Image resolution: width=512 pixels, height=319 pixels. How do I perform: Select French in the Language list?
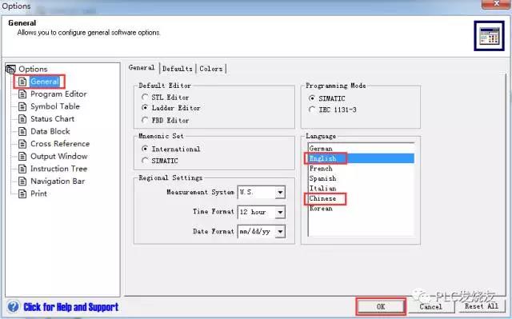click(x=361, y=169)
